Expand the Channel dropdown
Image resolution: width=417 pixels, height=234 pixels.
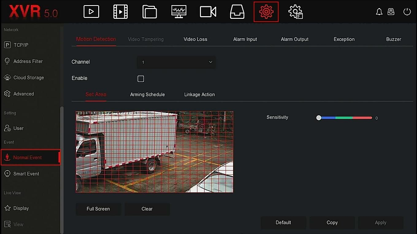click(176, 62)
